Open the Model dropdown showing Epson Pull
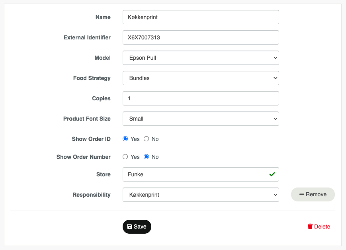The height and width of the screenshot is (250, 346). [x=201, y=58]
